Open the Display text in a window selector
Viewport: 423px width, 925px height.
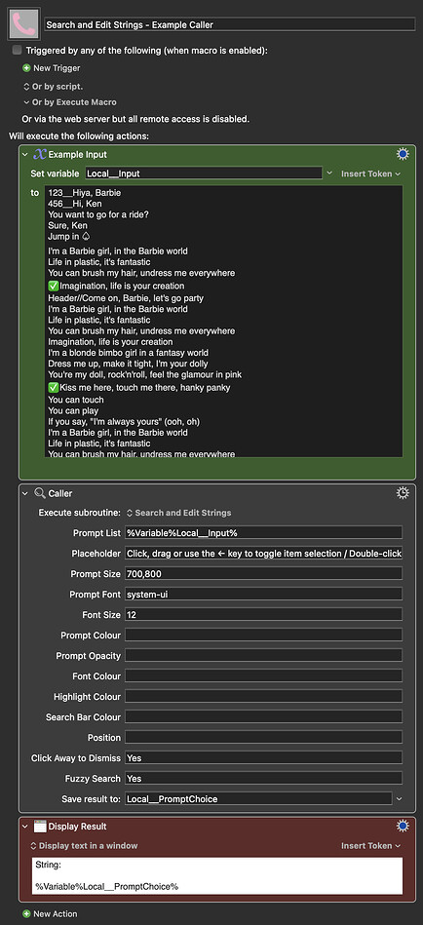pos(84,846)
